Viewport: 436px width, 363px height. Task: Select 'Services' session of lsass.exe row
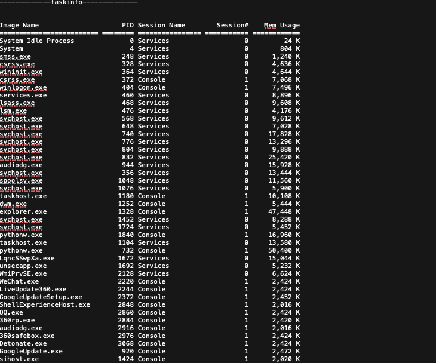coord(153,103)
